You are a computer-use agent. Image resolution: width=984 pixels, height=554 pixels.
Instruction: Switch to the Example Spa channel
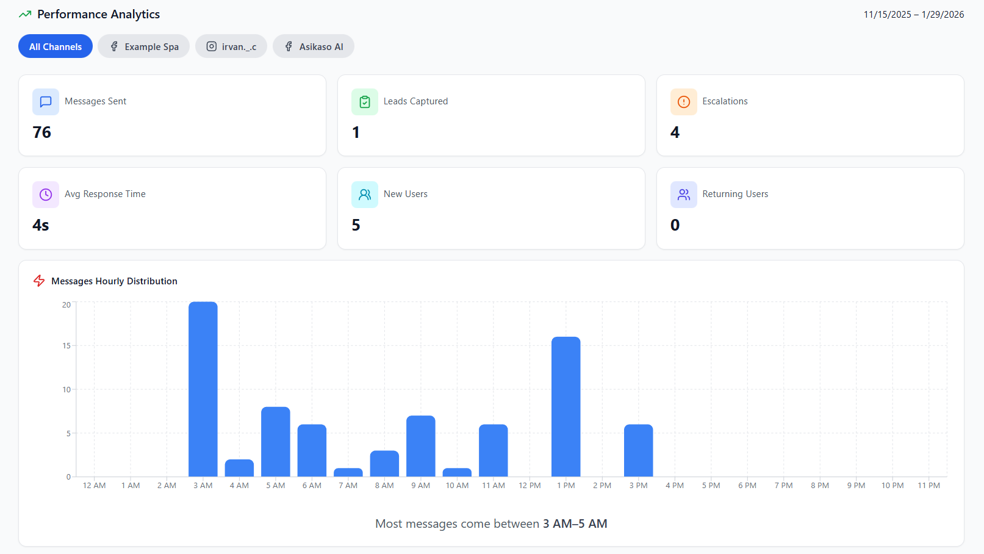(144, 46)
